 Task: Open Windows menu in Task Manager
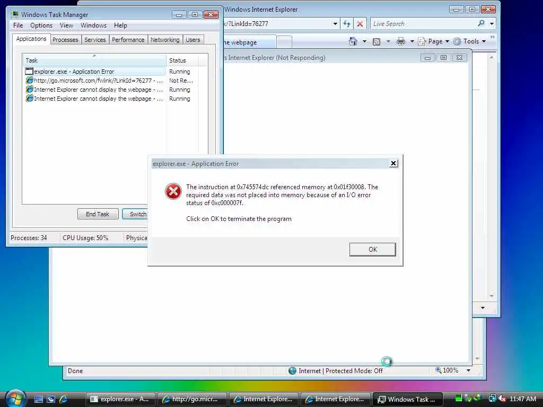(x=93, y=25)
